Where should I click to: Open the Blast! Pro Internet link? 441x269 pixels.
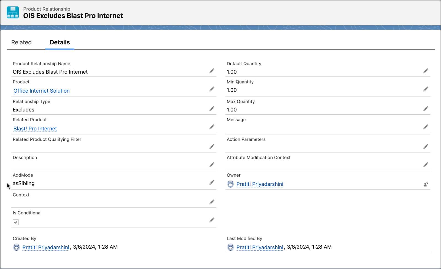coord(35,129)
